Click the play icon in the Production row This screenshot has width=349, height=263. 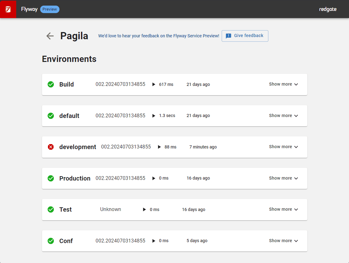pos(153,178)
